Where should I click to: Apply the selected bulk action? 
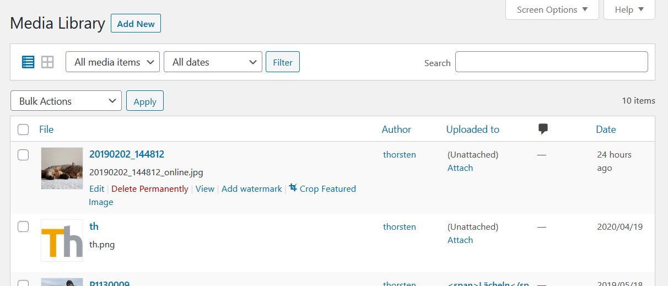tap(145, 101)
